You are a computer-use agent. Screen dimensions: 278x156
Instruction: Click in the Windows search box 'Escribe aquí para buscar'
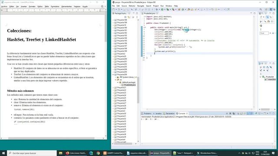coord(32,153)
